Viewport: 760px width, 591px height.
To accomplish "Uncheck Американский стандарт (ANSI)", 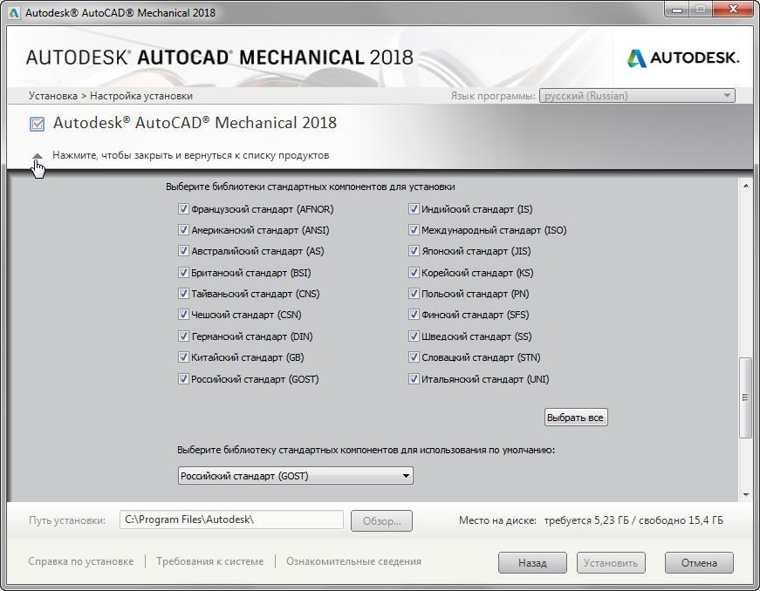I will tap(183, 229).
